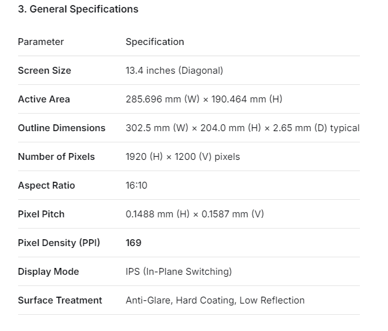Select the "Pixel Pitch" row label
The height and width of the screenshot is (331, 388).
[x=41, y=214]
